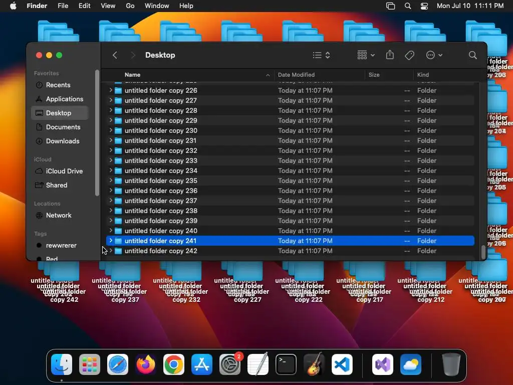The image size is (513, 385).
Task: Open Control Center in menu bar
Action: (x=424, y=6)
